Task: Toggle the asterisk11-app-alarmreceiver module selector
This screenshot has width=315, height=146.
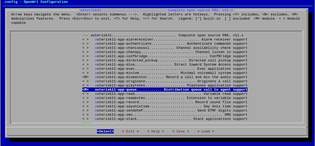Action: 85,39
